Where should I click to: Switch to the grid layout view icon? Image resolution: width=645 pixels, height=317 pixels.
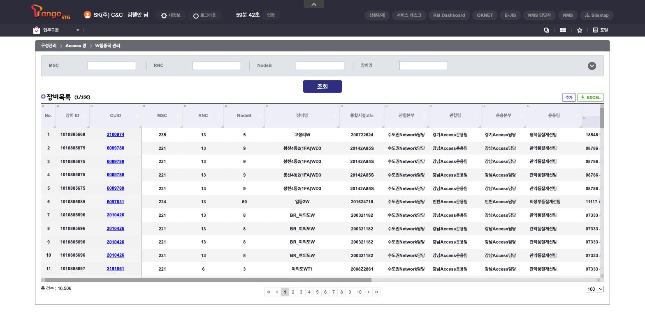pyautogui.click(x=563, y=30)
